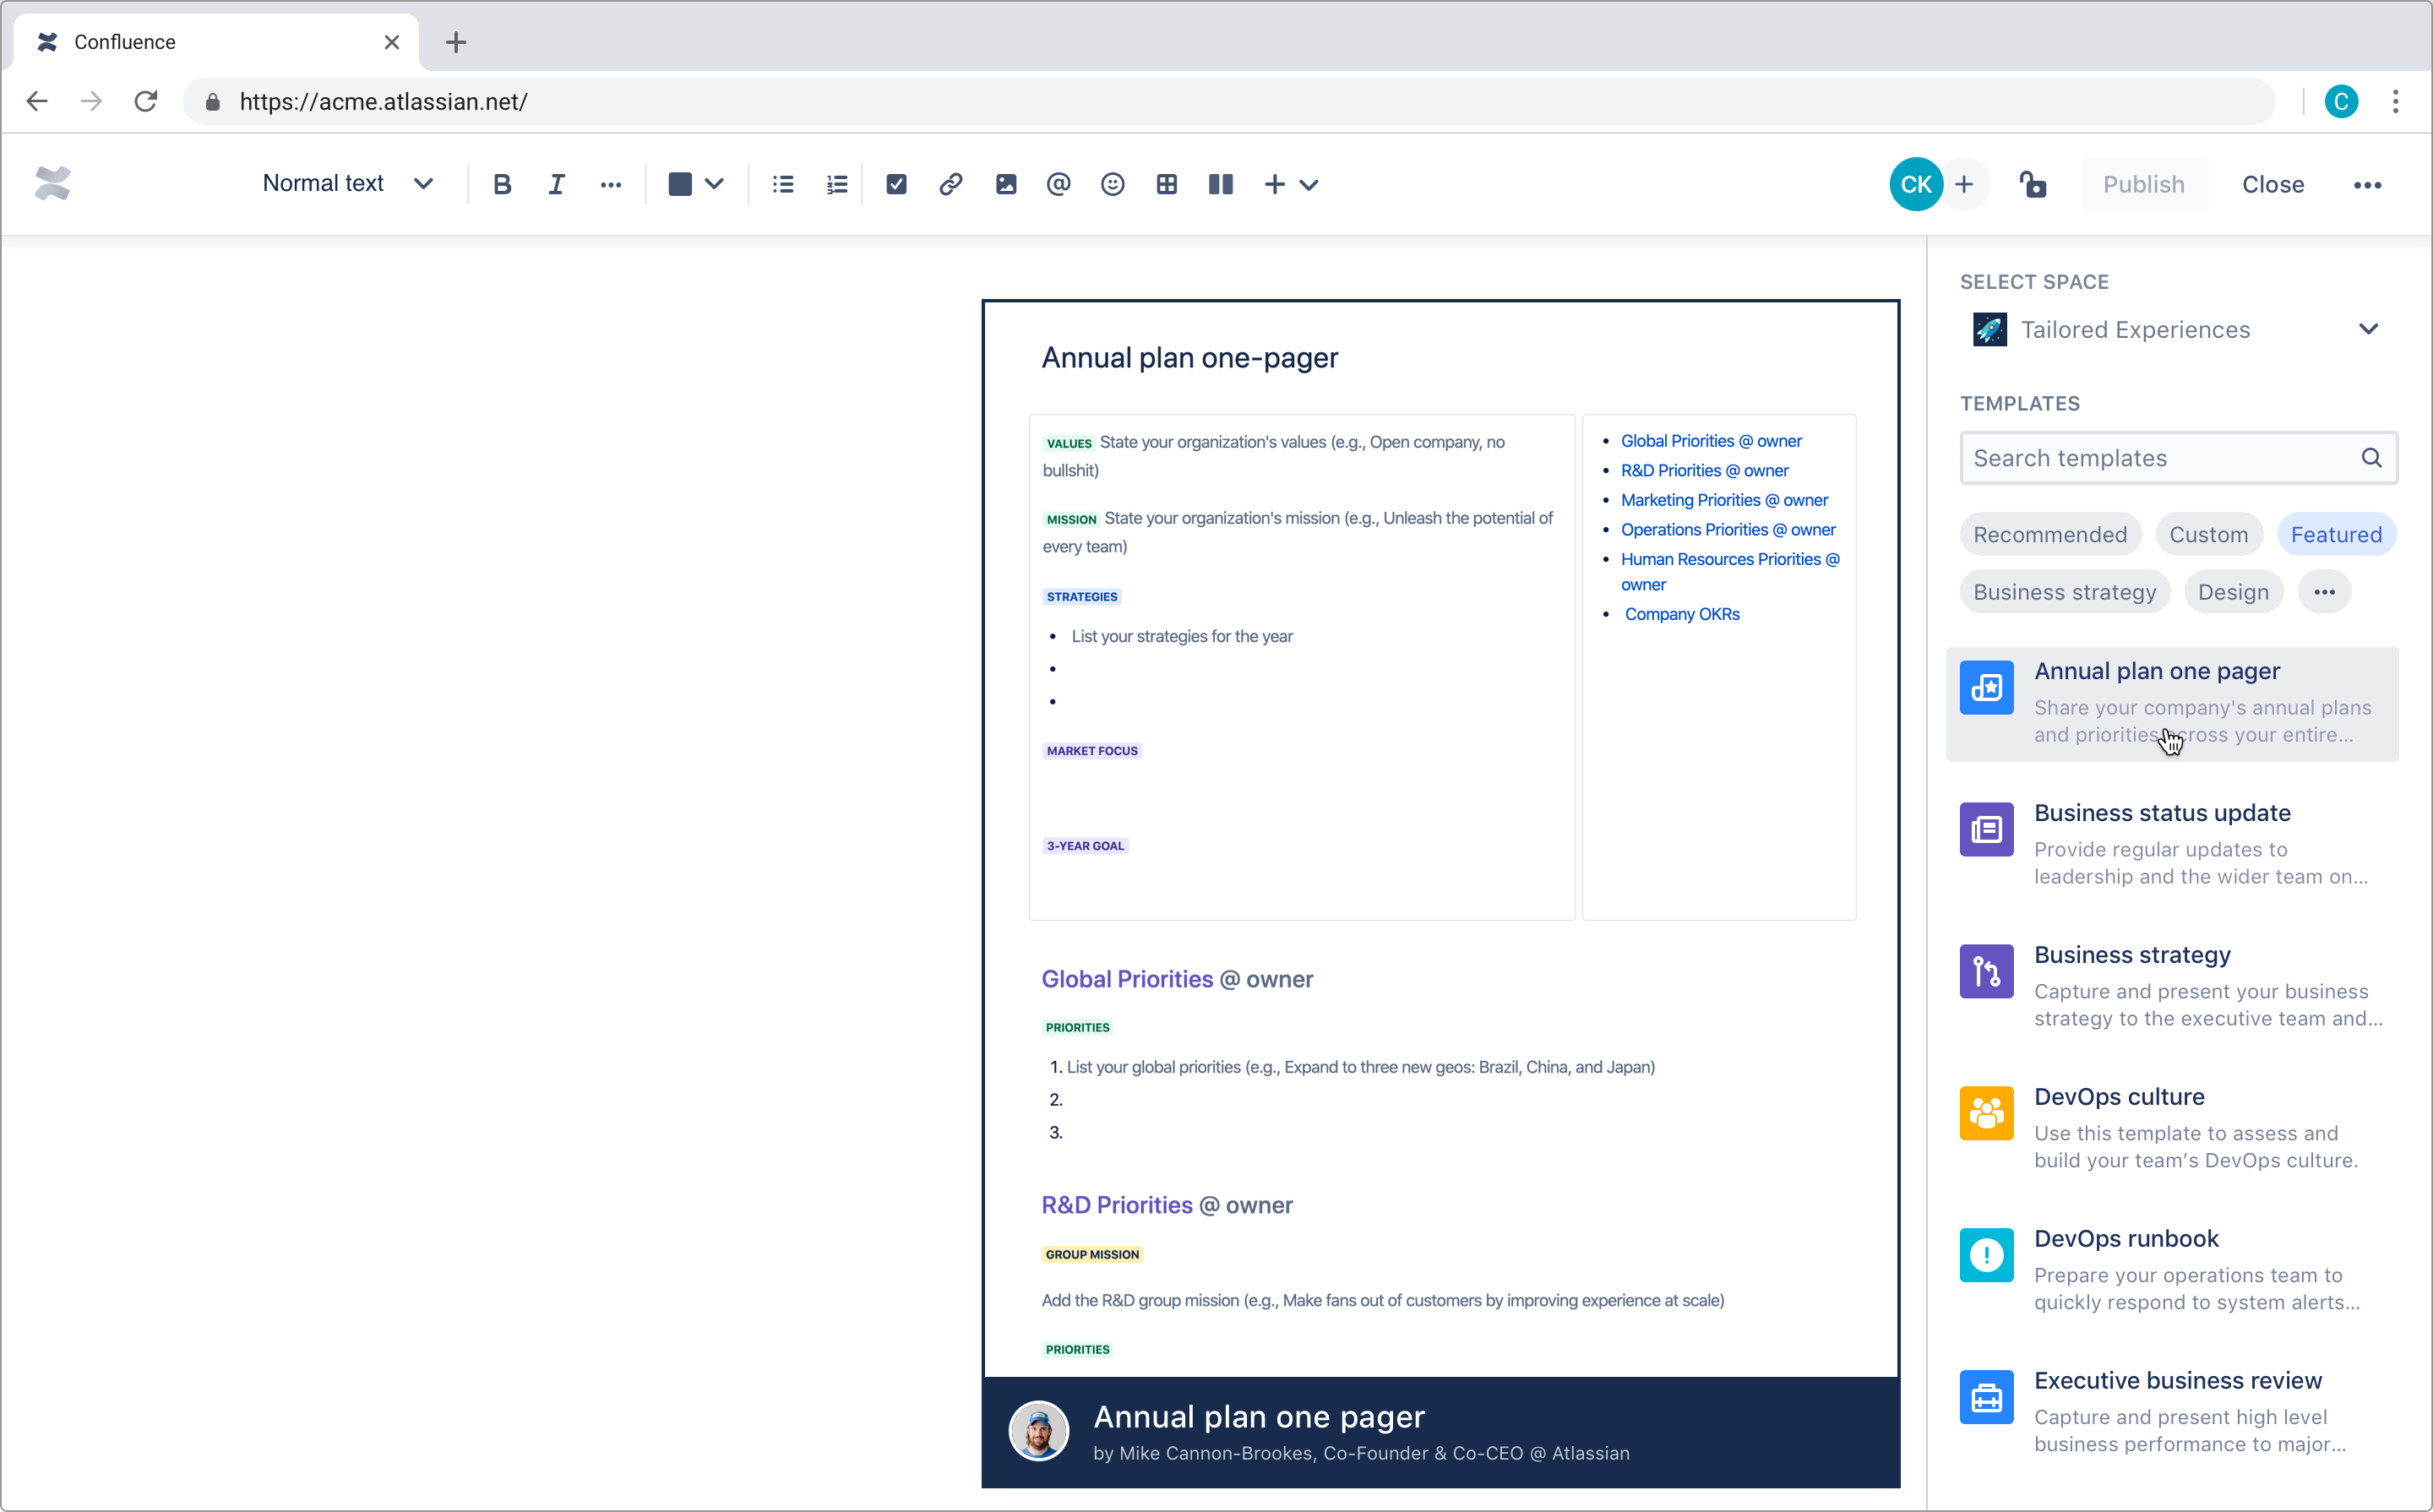Click the Recommended templates toggle
Image resolution: width=2433 pixels, height=1512 pixels.
pos(2049,535)
